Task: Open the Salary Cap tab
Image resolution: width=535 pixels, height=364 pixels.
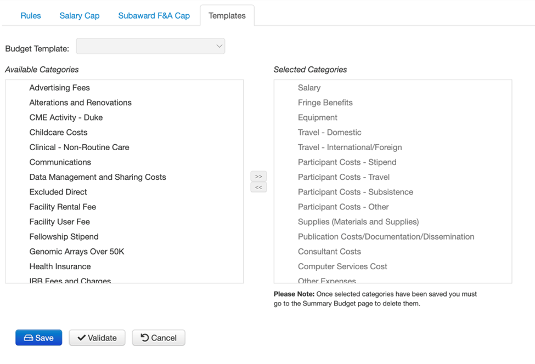Action: pos(80,15)
